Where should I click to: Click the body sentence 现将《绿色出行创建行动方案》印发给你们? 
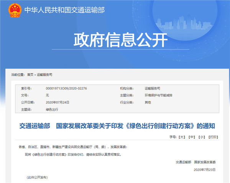click(73, 155)
